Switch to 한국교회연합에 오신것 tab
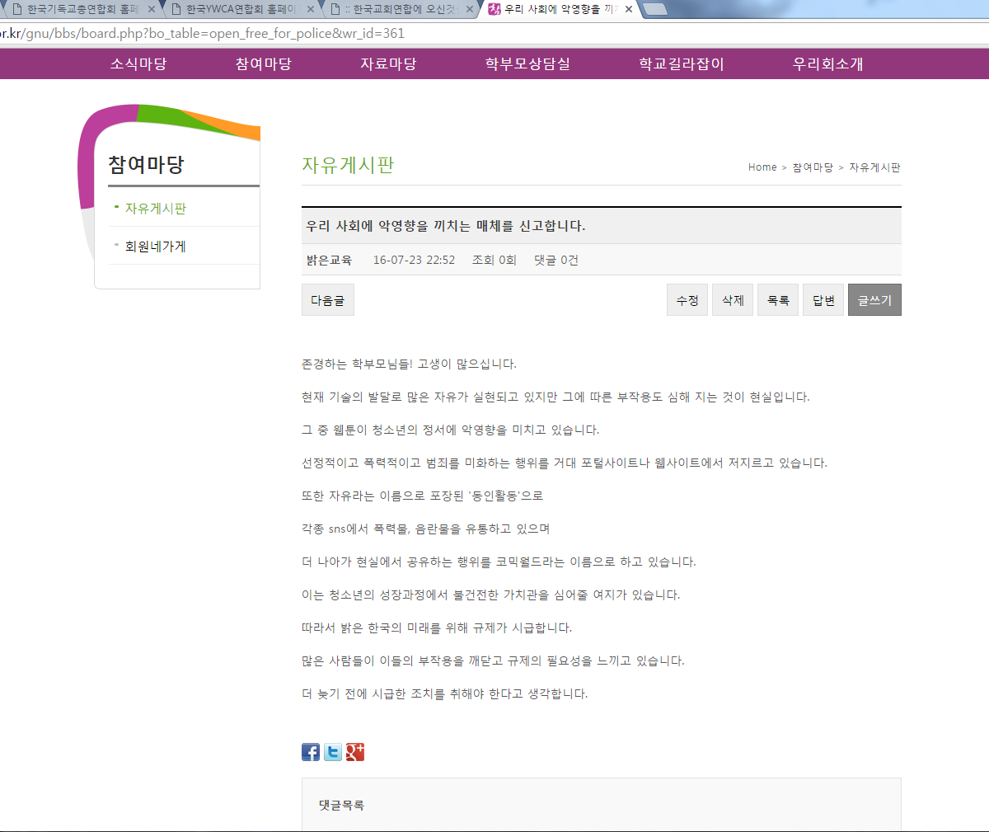989x832 pixels. pos(399,10)
